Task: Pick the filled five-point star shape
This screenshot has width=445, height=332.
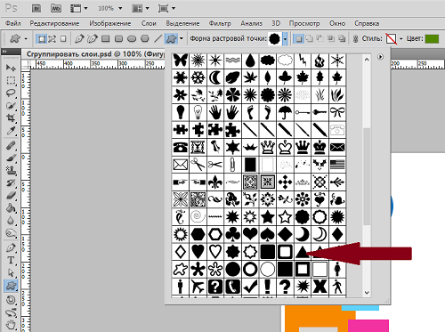Action: tap(267, 217)
